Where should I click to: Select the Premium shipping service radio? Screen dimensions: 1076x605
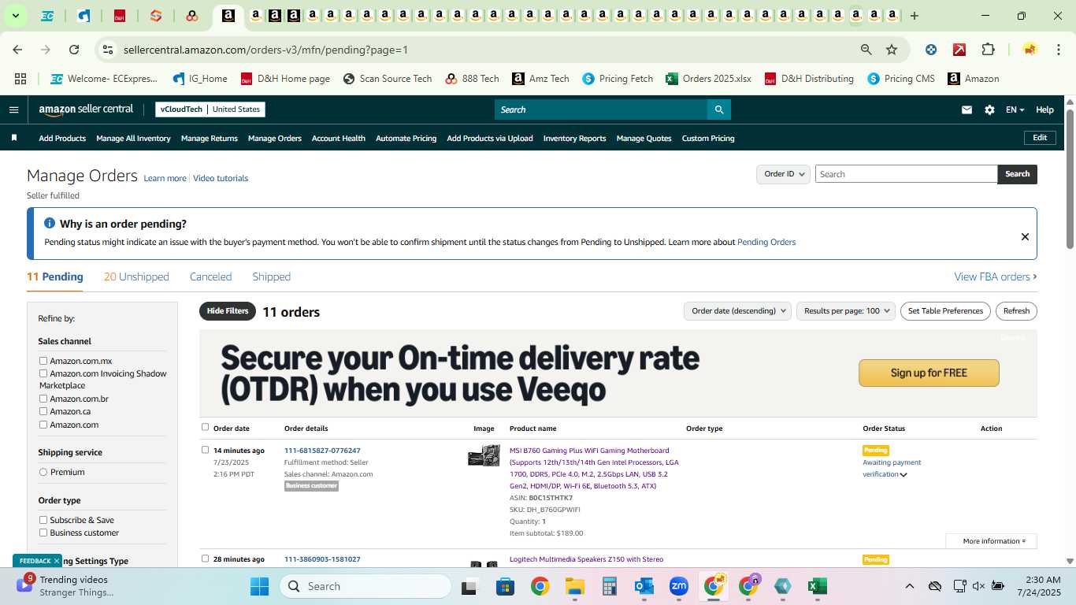pos(43,472)
